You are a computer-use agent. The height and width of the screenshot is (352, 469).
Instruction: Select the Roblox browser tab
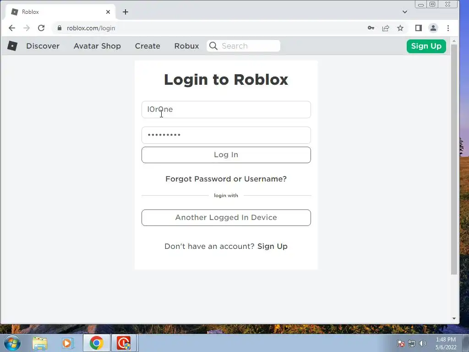[x=61, y=12]
